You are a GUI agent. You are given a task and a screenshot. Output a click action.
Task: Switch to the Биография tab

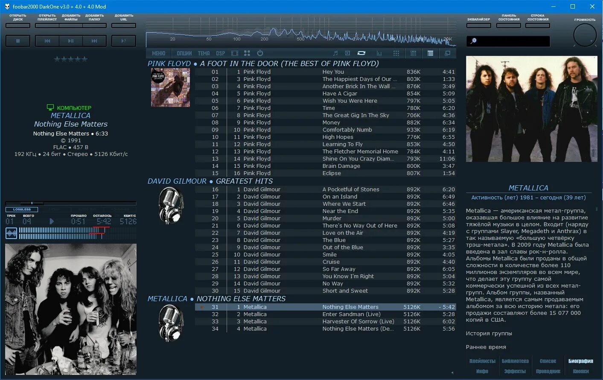581,361
